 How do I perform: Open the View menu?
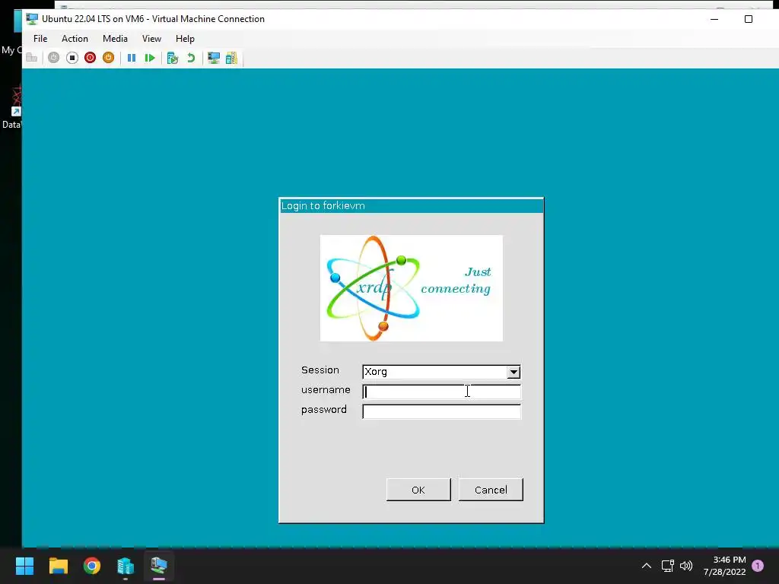click(151, 39)
